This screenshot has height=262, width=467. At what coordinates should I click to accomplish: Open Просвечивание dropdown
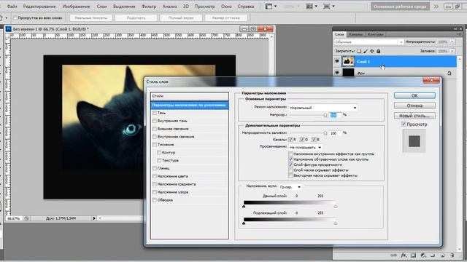pyautogui.click(x=305, y=147)
